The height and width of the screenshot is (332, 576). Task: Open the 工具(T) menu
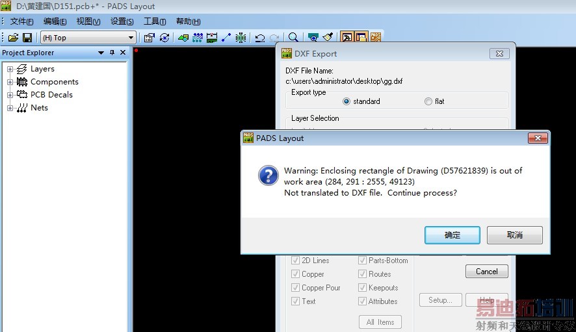coord(155,21)
